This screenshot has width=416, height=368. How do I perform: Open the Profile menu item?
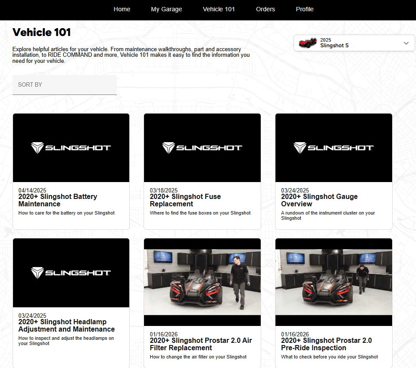click(x=305, y=9)
